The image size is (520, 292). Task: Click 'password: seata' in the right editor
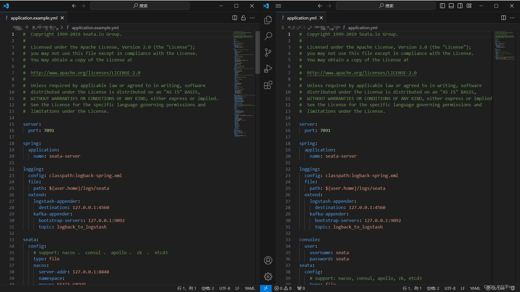tap(329, 259)
